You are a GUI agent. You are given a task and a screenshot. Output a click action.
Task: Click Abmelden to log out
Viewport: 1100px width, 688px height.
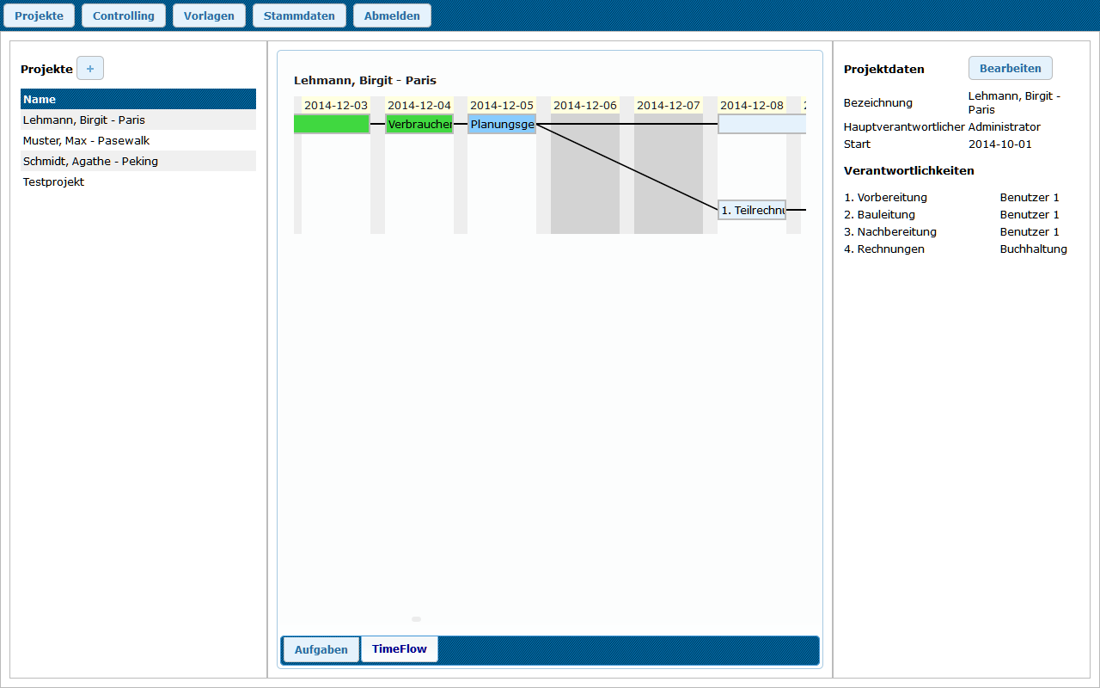(x=392, y=15)
